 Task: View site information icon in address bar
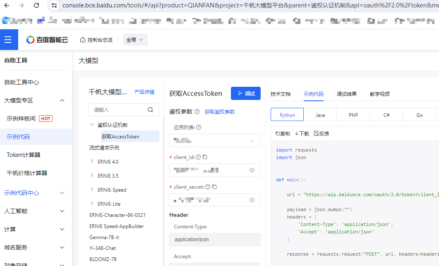[x=54, y=5]
